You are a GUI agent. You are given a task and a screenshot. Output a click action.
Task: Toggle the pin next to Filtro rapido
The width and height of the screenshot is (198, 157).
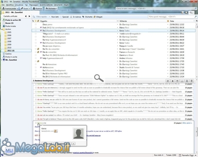34,17
